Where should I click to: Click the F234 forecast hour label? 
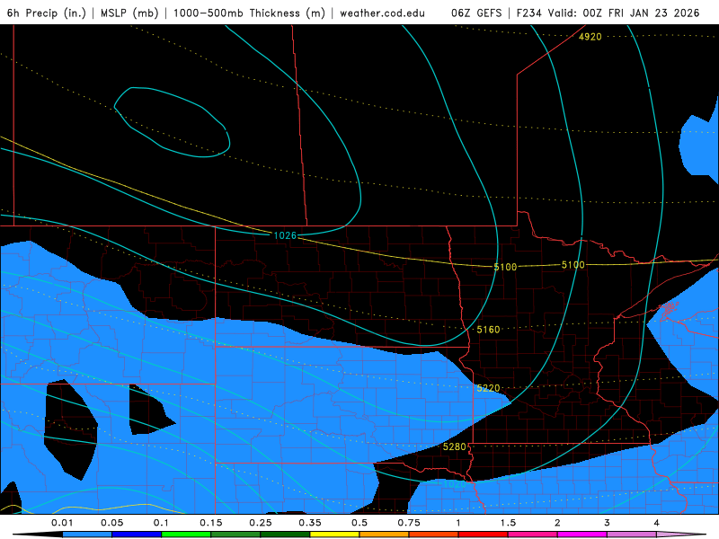tap(530, 13)
